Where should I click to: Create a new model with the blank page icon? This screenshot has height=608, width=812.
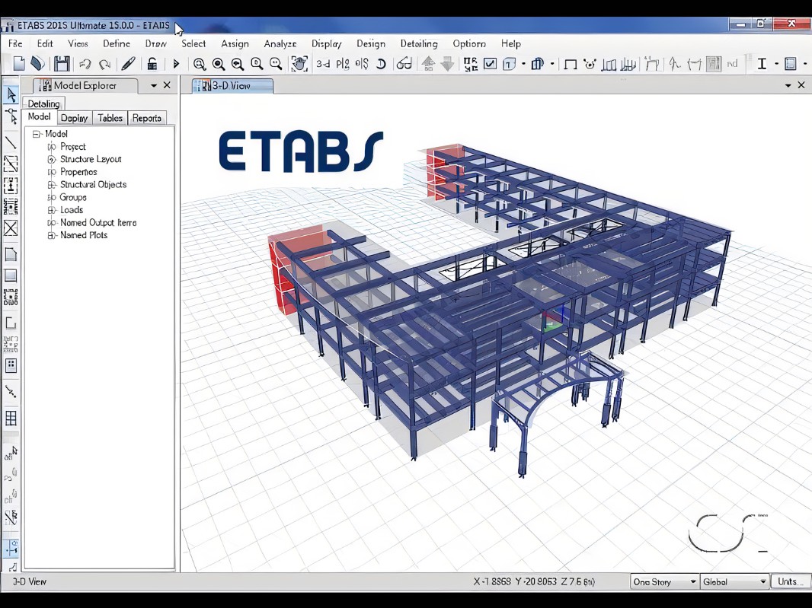click(x=19, y=64)
